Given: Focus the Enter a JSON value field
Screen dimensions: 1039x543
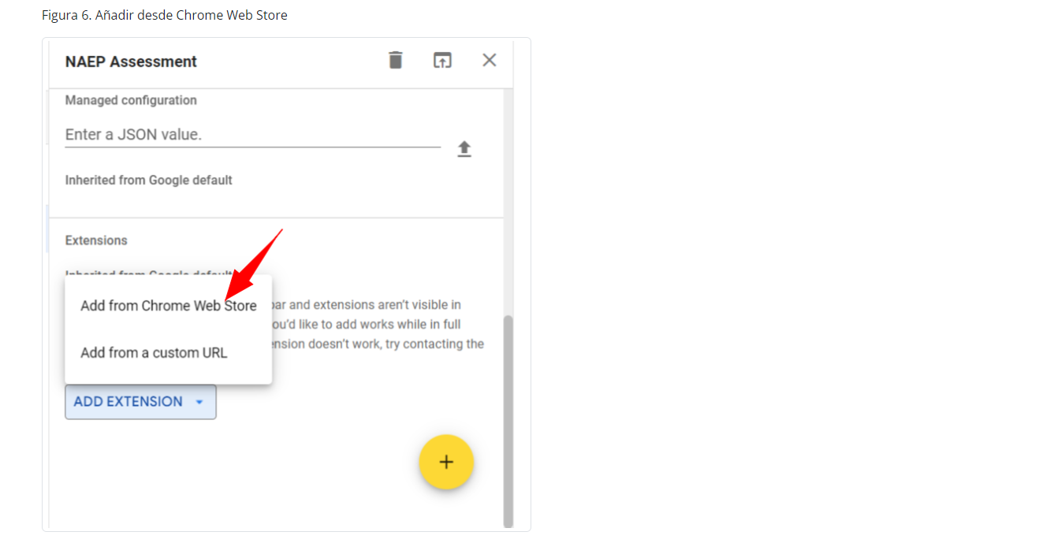Looking at the screenshot, I should (252, 135).
